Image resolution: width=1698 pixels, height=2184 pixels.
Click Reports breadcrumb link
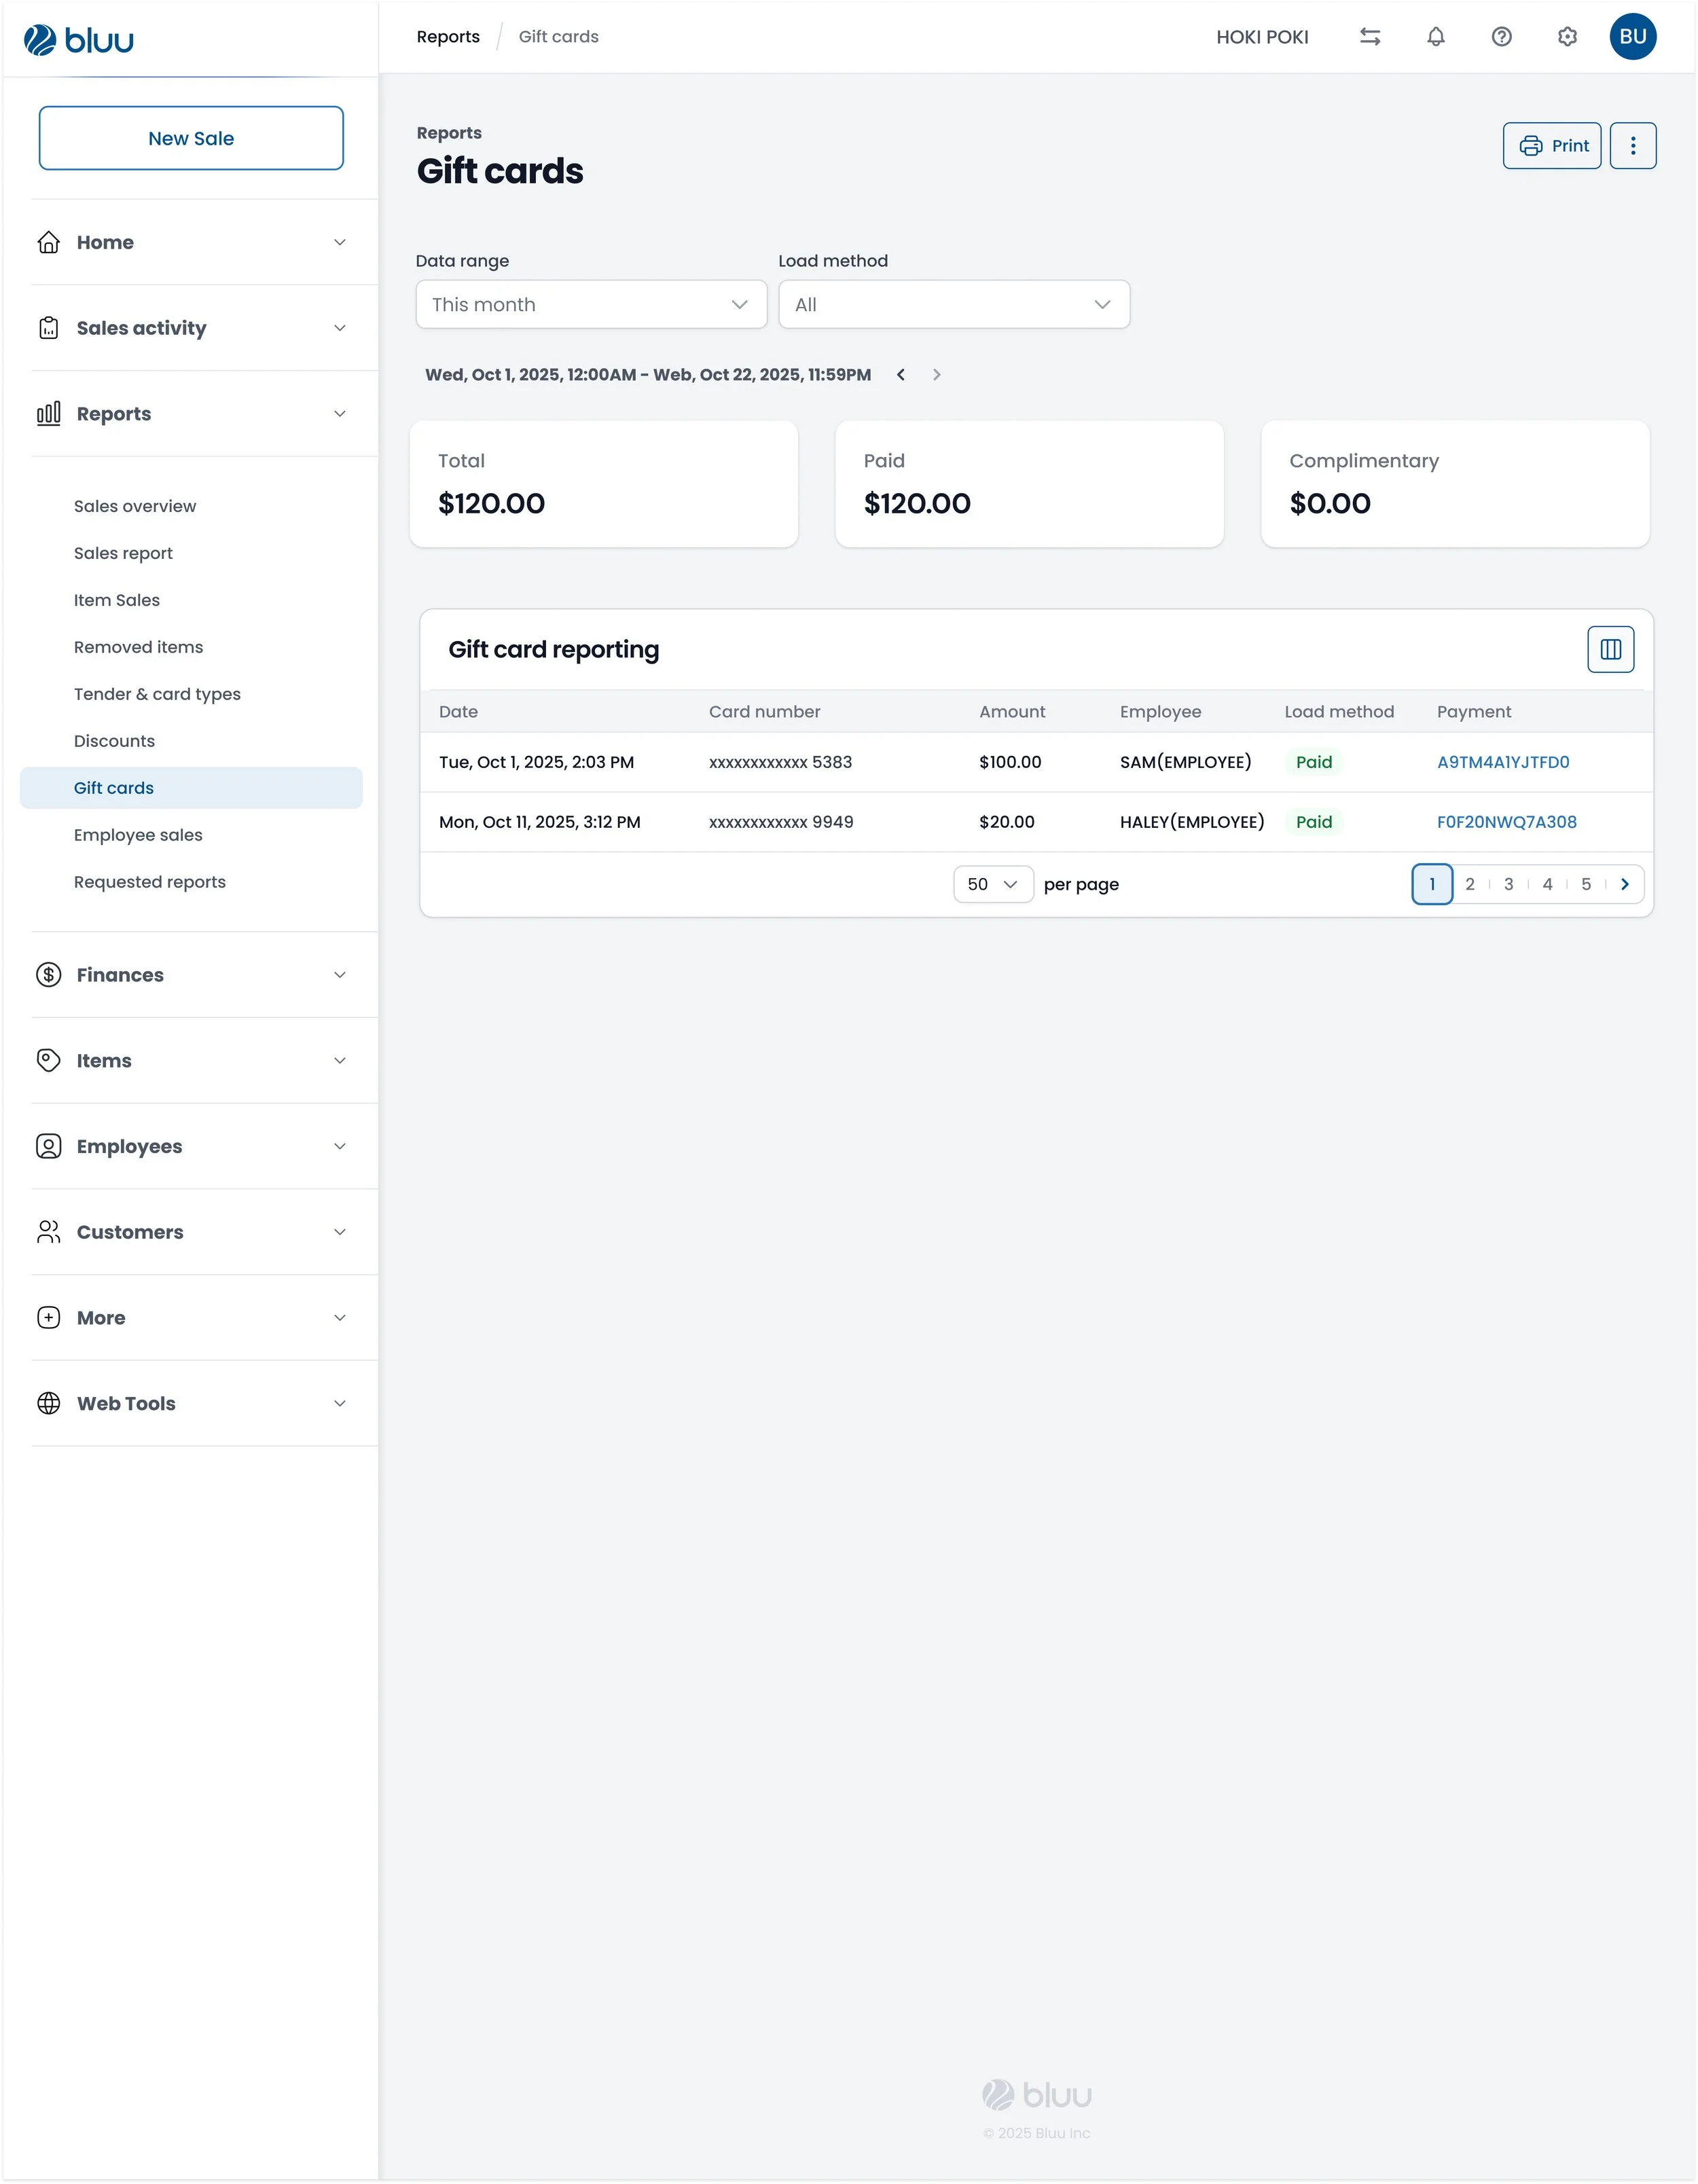pyautogui.click(x=448, y=37)
